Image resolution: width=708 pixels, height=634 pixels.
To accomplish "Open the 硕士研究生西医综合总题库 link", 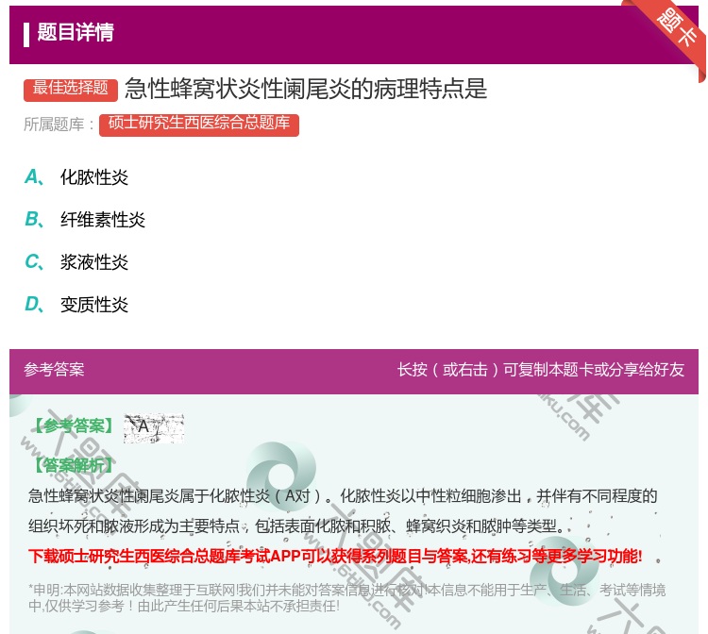I will [199, 125].
